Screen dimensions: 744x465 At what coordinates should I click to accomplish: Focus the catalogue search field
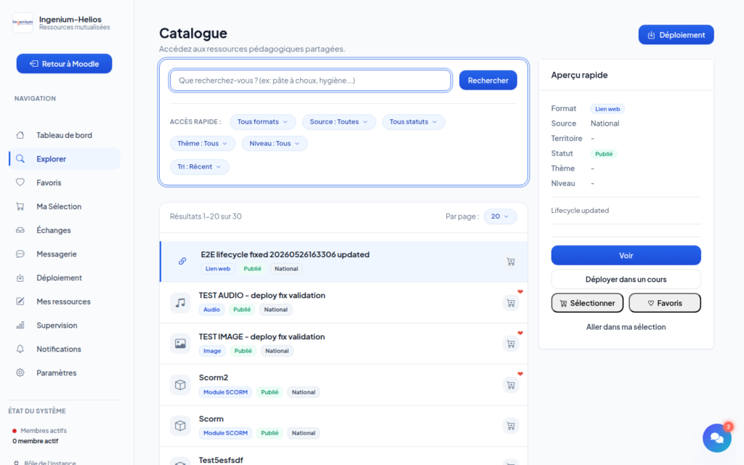click(x=310, y=80)
